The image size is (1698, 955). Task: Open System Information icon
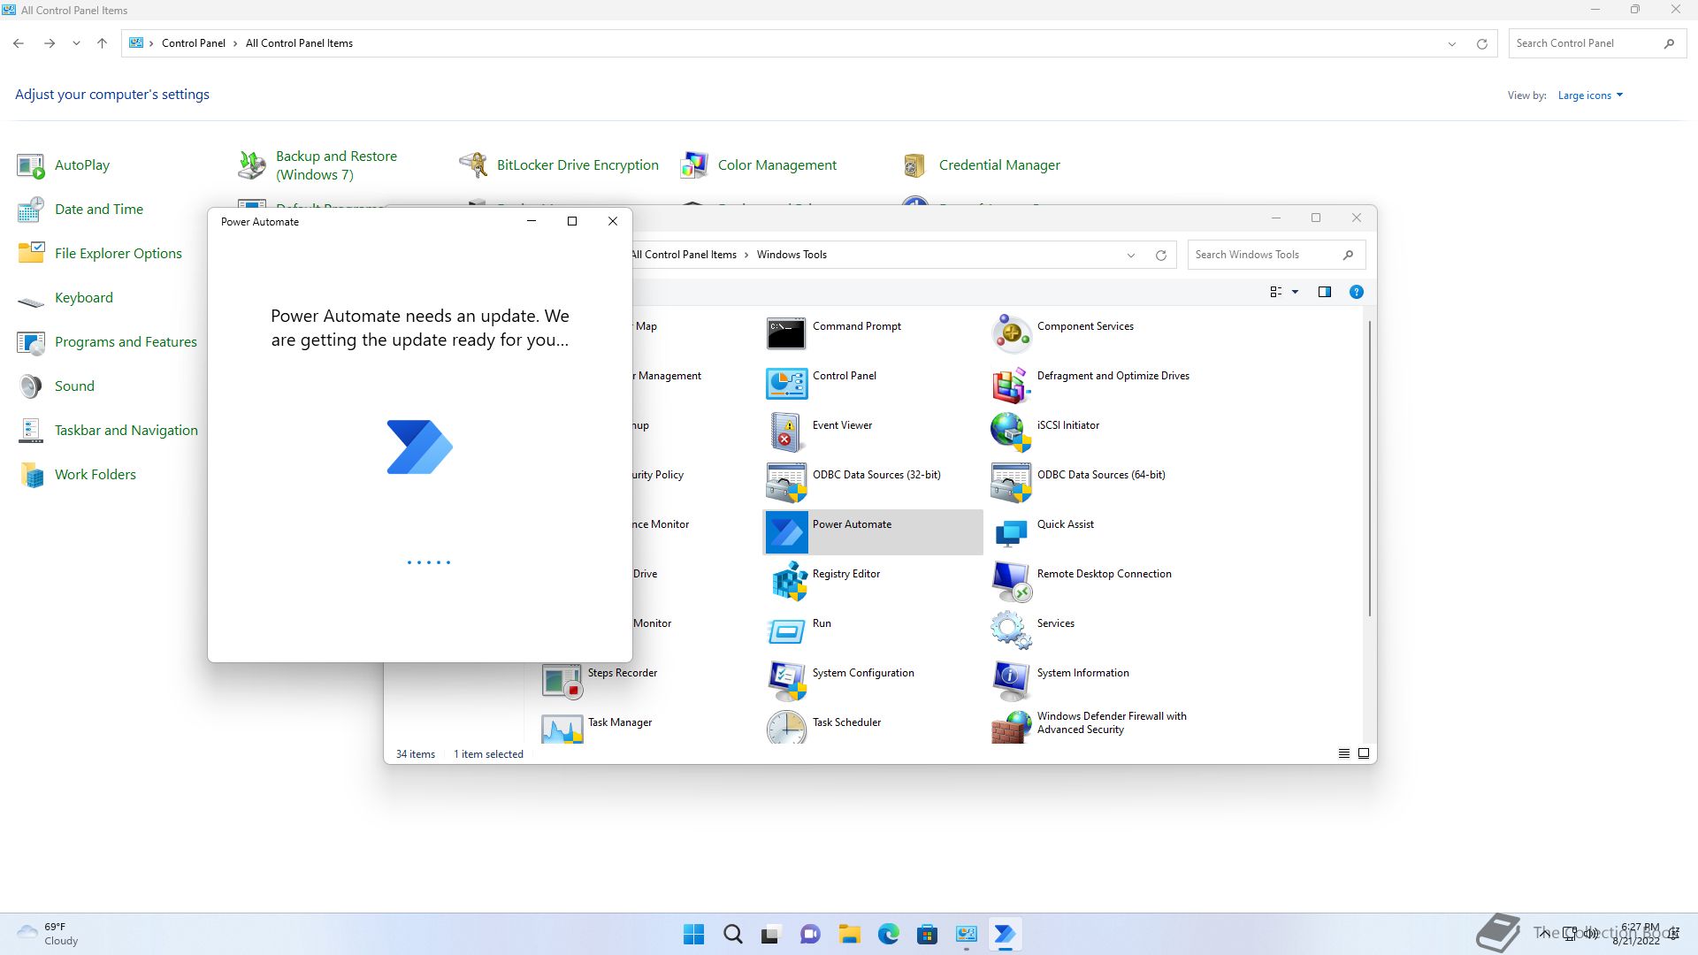[x=1011, y=681]
